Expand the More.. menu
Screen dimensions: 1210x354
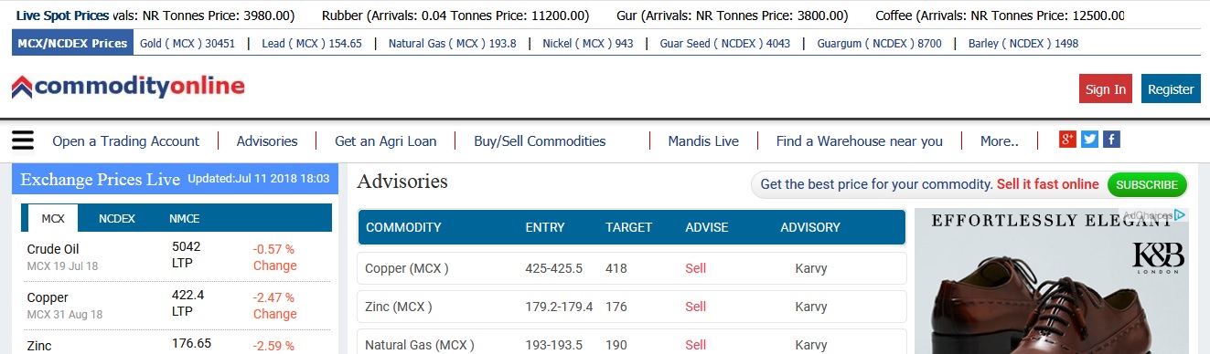click(x=999, y=141)
